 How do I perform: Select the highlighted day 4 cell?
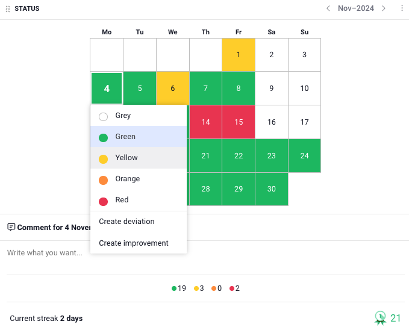coord(107,89)
